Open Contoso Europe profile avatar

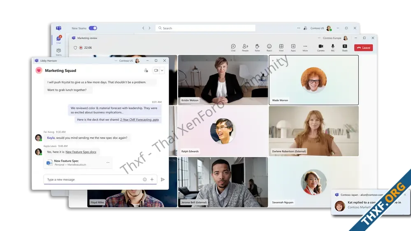(x=346, y=38)
